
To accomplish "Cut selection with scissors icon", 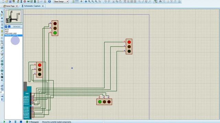I will coord(113,1).
